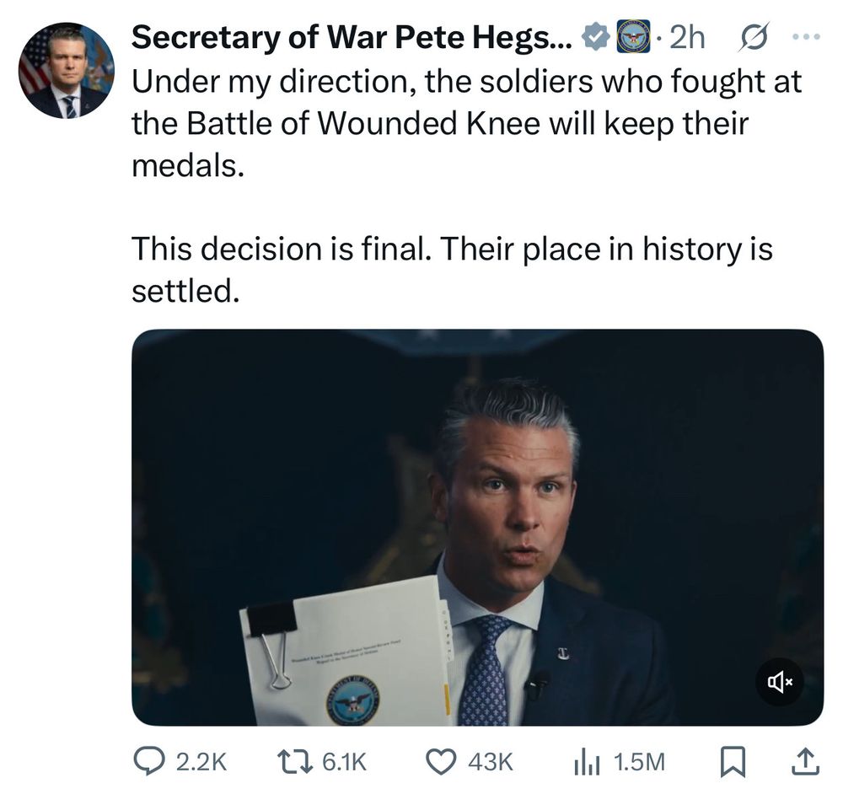
Task: Click the 6.1K repost count
Action: pos(344,763)
